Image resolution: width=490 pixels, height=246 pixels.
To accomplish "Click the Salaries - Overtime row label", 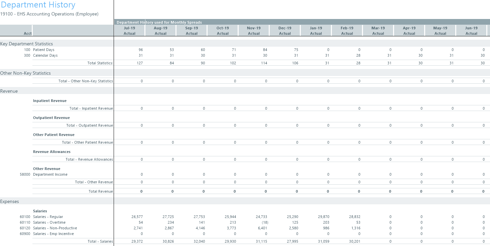I will pyautogui.click(x=49, y=222).
